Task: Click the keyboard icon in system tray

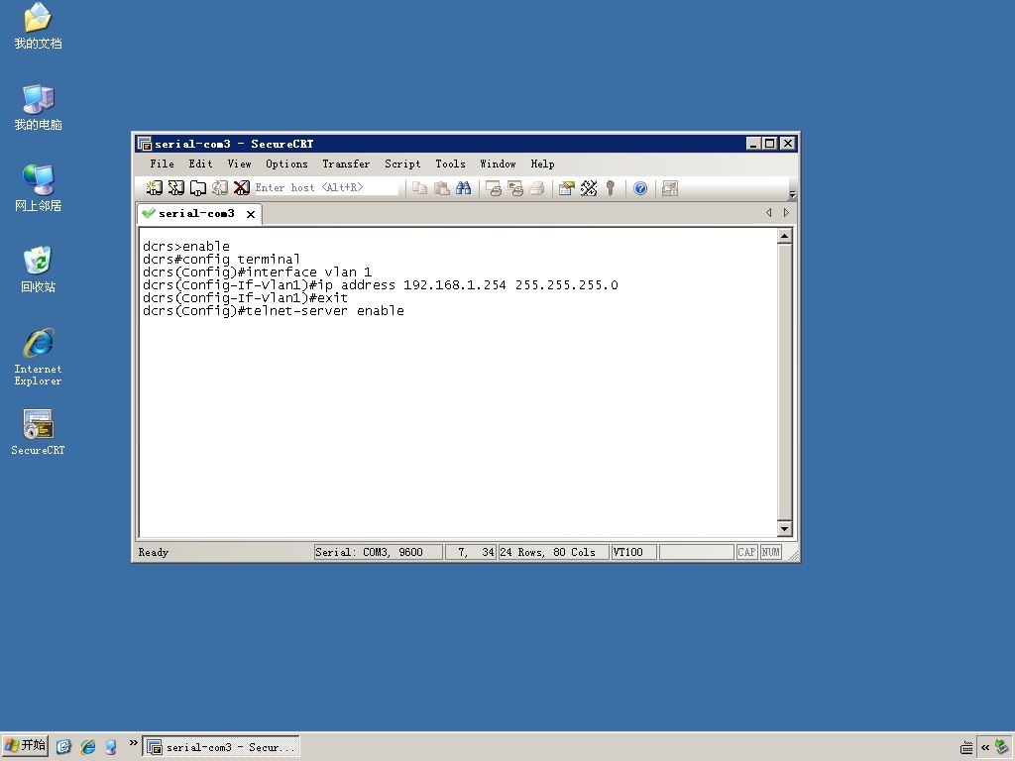Action: 965,748
